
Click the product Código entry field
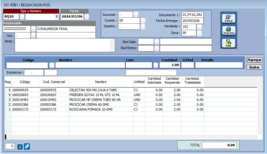pos(27,65)
